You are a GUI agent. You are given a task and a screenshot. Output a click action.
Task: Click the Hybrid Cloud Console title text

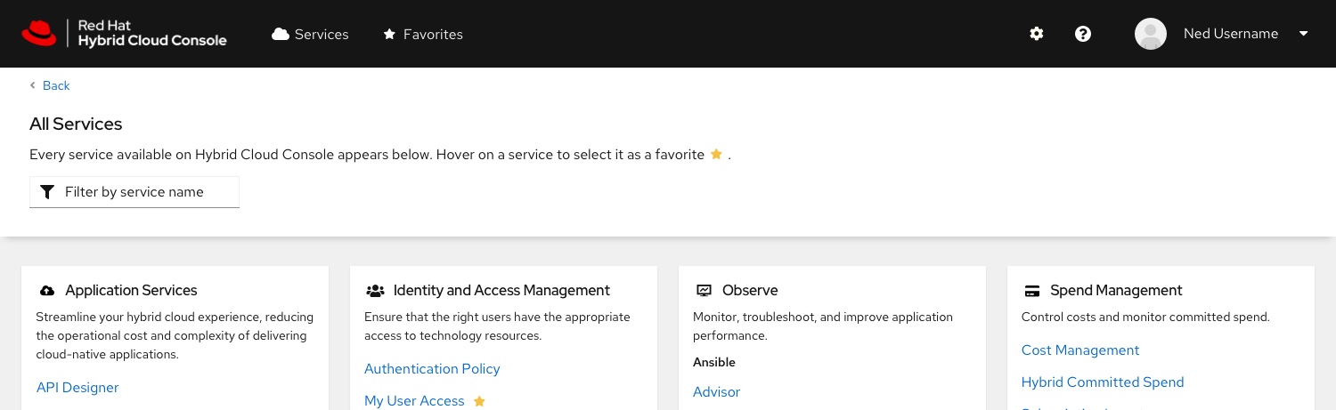152,41
